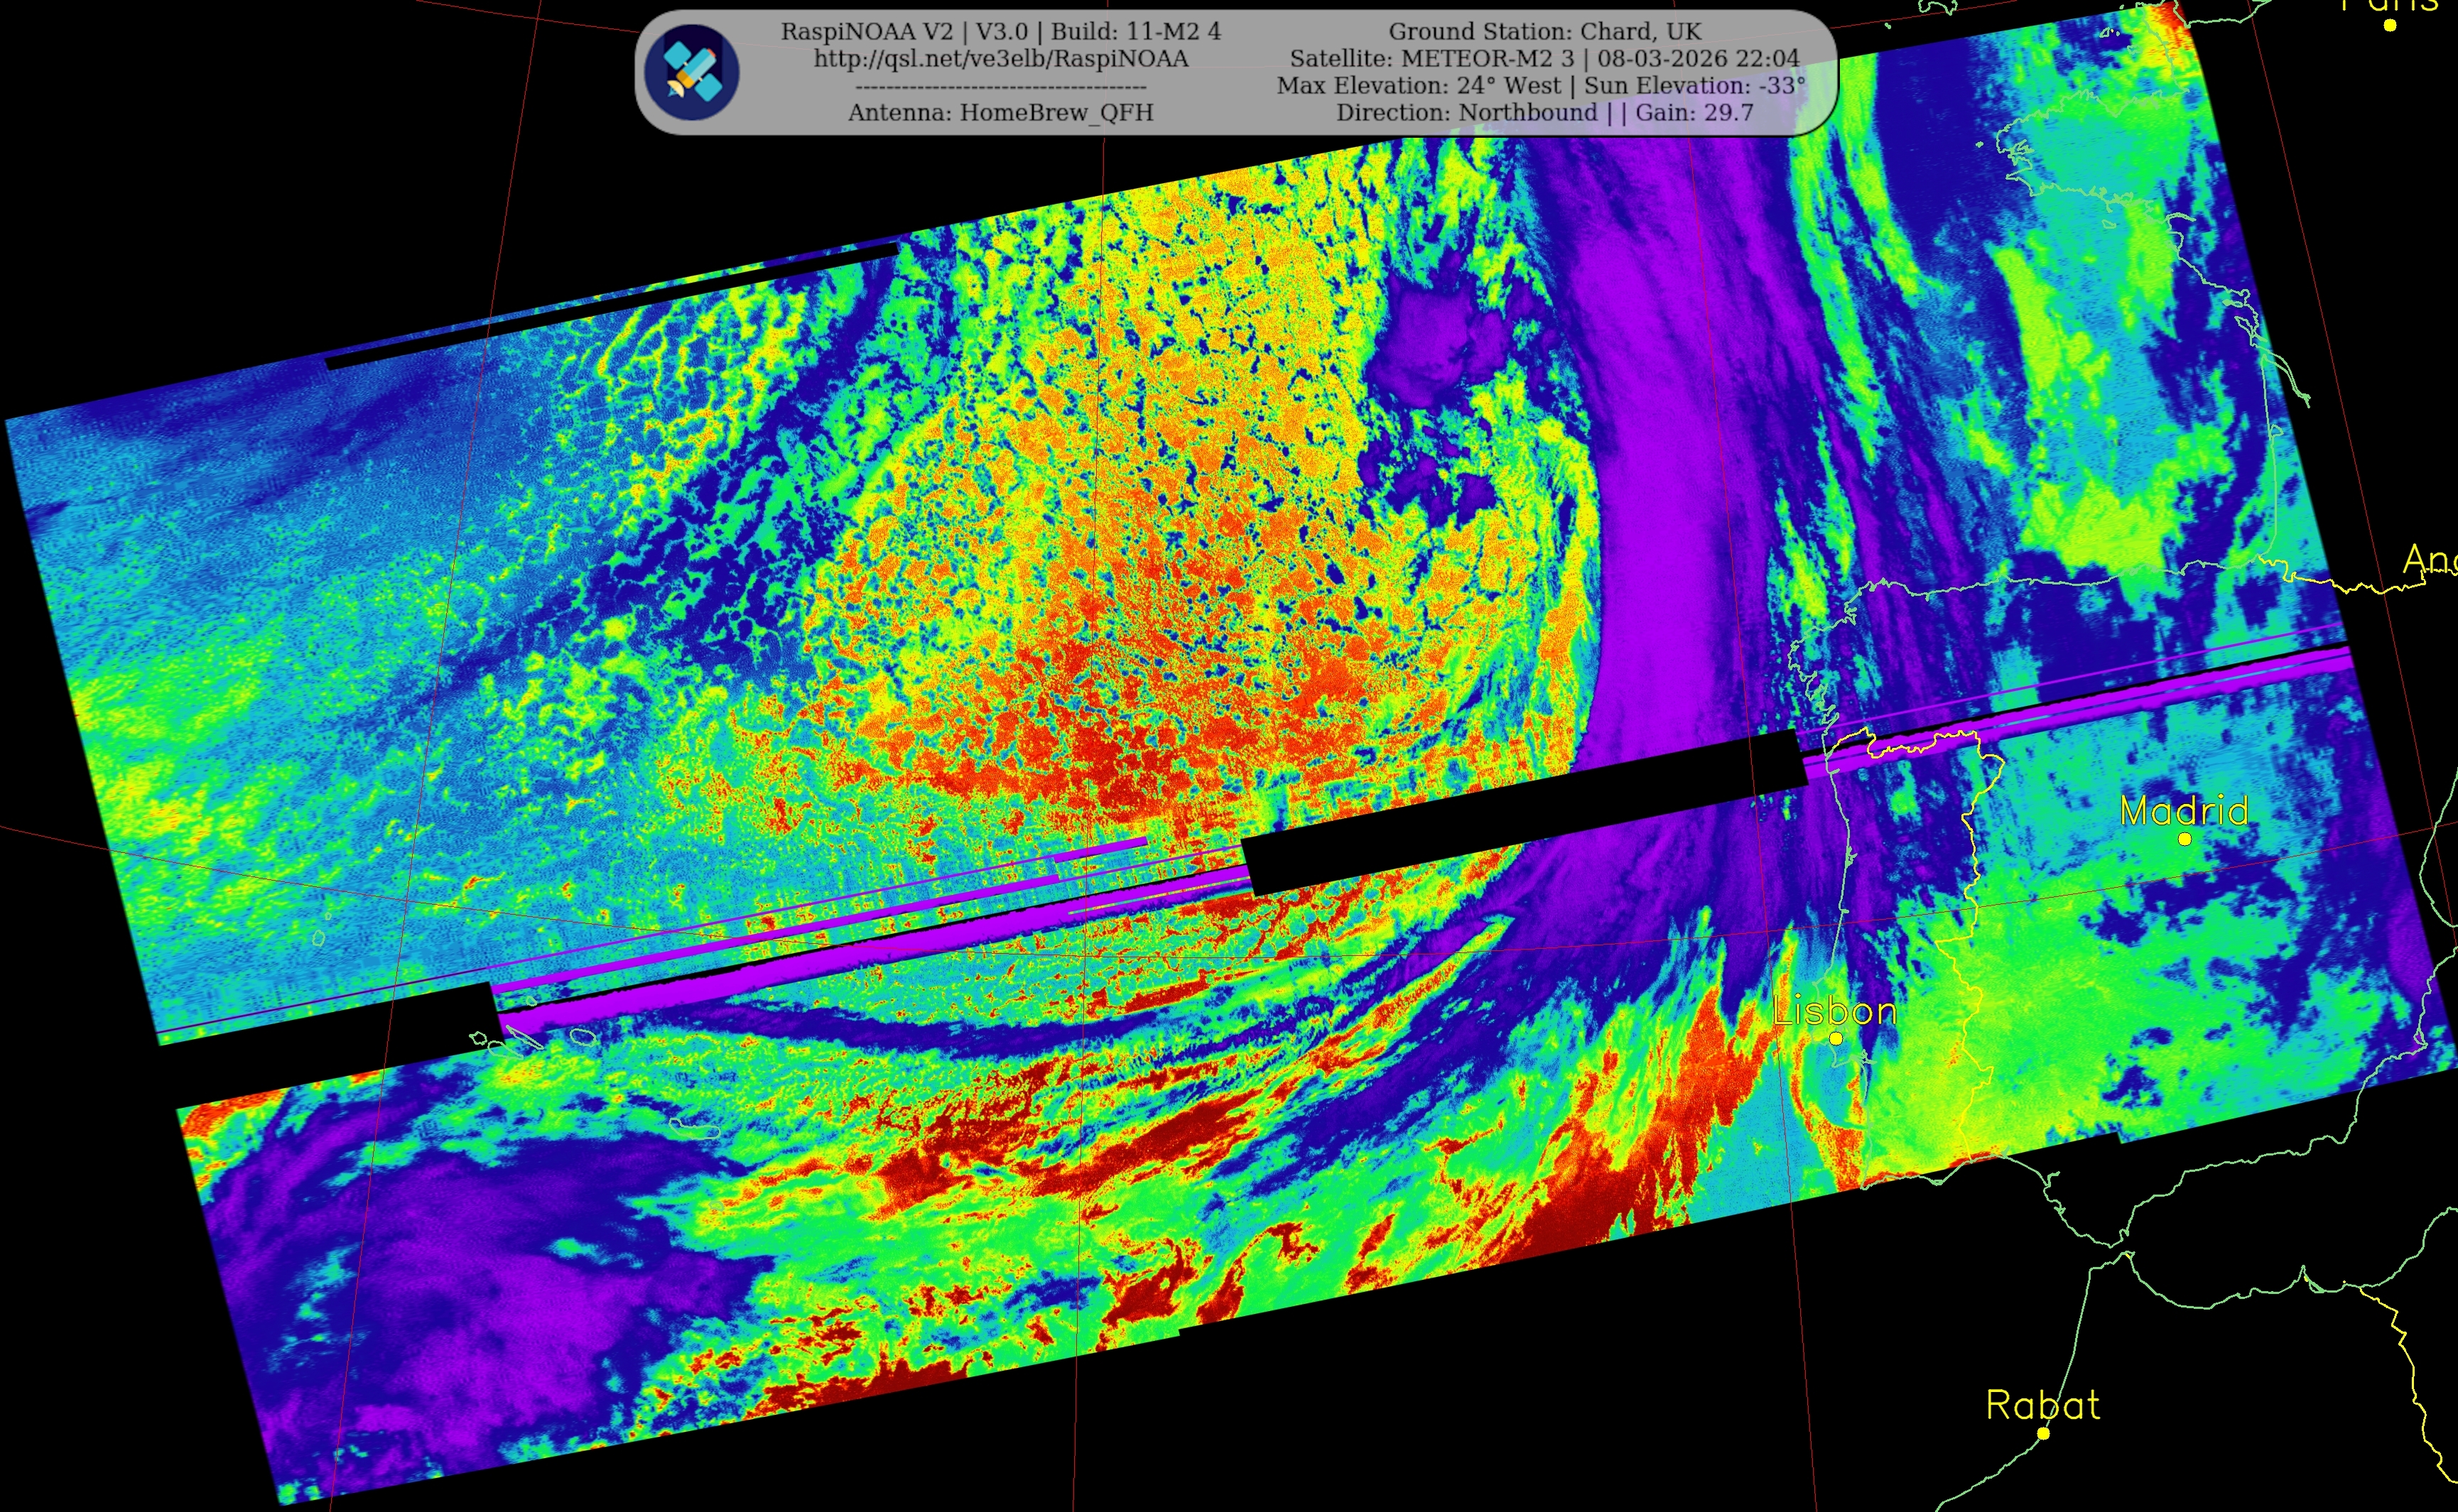Click the Satellite METEOR-M2 3 date line

point(1544,59)
